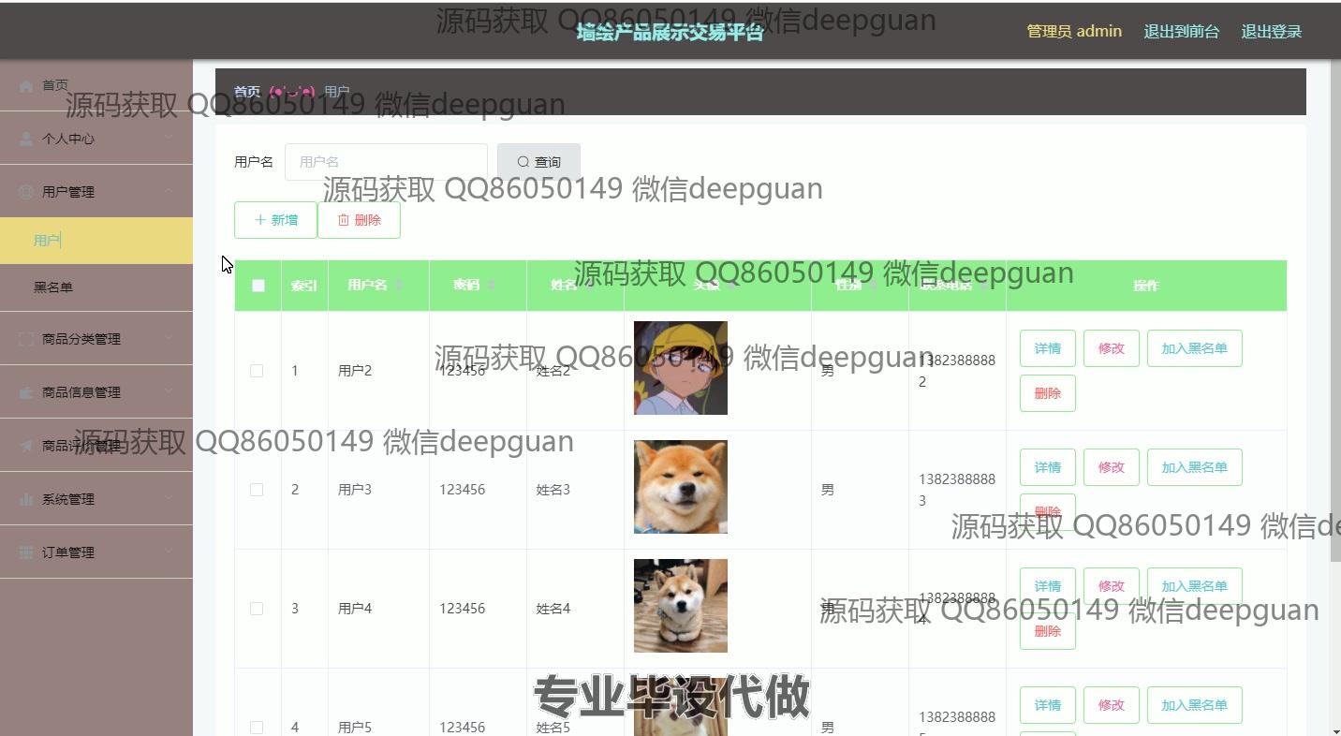Click 修改 for 用户5
The width and height of the screenshot is (1341, 736).
tap(1112, 705)
